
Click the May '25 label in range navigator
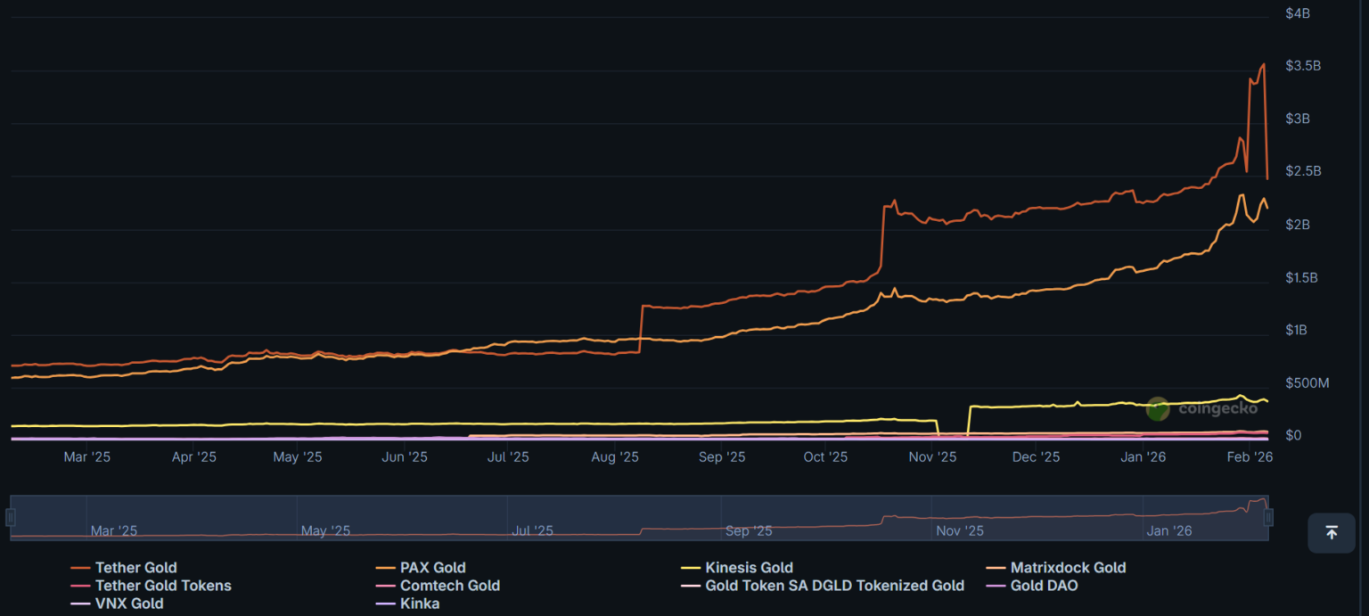point(326,530)
